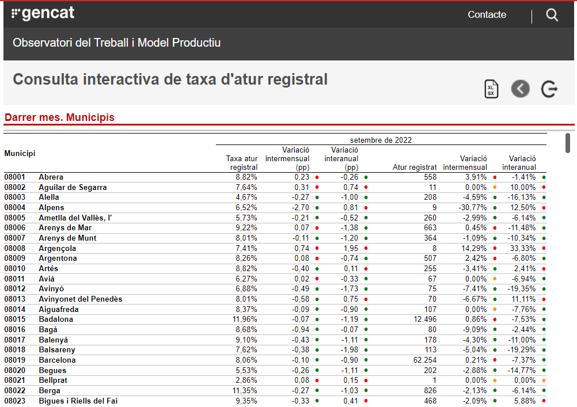Select the Arenys de Munt name

[68, 238]
